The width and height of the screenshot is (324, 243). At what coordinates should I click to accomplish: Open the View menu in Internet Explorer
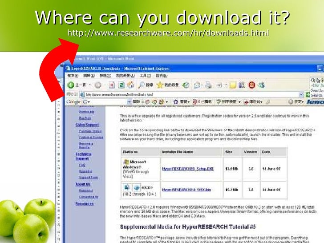click(105, 76)
